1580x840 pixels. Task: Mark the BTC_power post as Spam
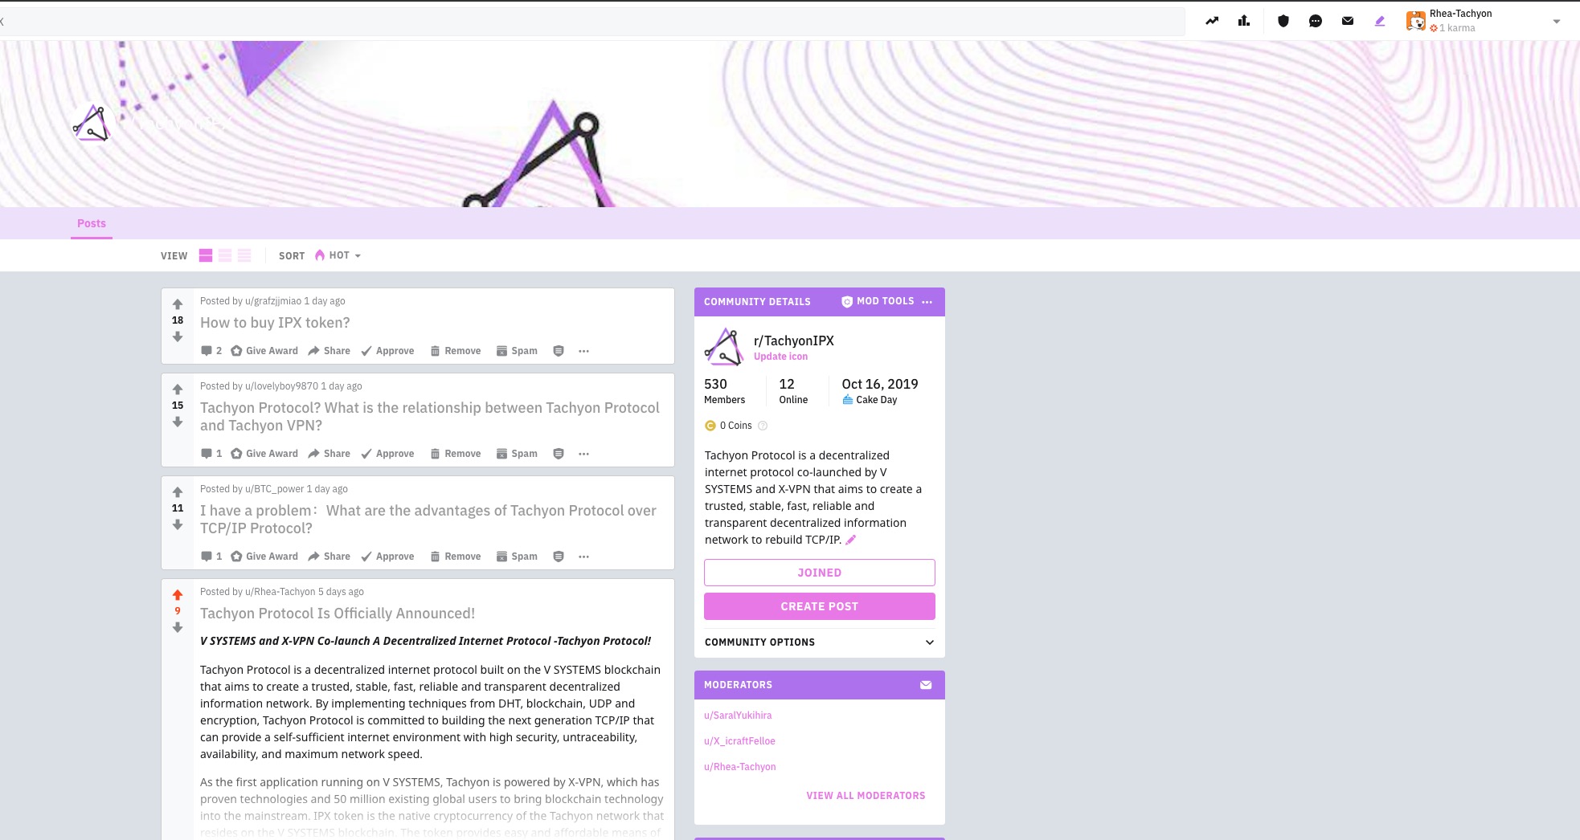click(517, 557)
